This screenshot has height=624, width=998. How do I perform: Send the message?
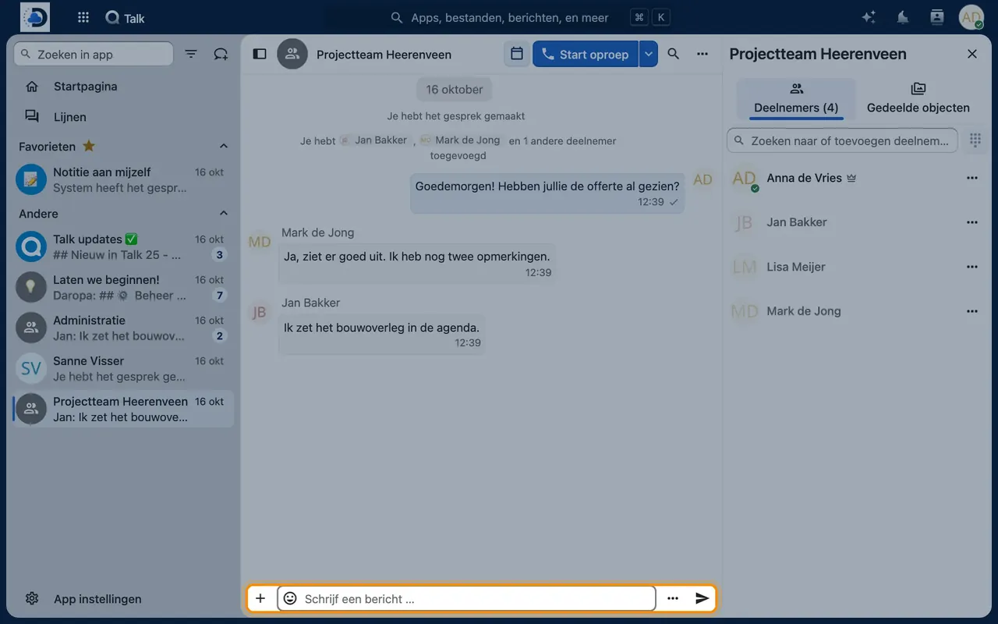pos(702,598)
